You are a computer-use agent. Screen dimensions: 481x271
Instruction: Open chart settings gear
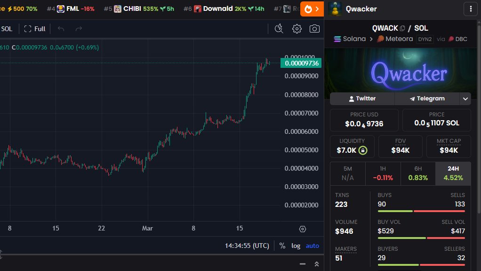click(297, 29)
